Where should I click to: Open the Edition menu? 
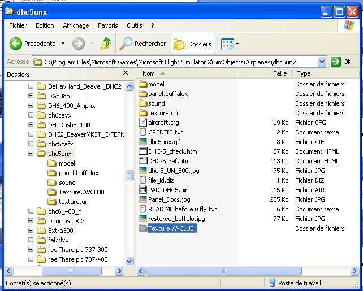coord(45,25)
